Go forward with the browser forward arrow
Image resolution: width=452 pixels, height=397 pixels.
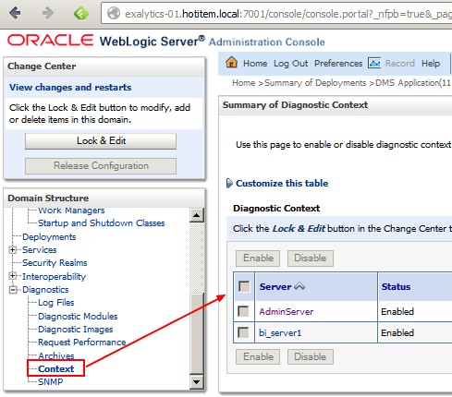coord(48,13)
